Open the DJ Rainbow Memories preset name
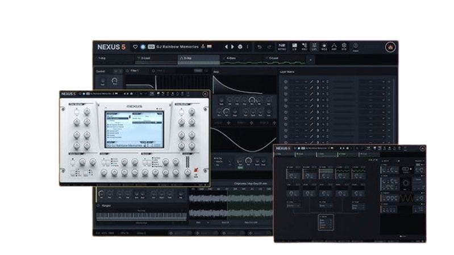Image resolution: width=454 pixels, height=255 pixels. (x=177, y=47)
